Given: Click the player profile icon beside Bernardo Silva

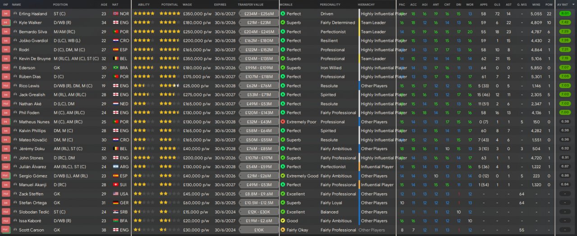Looking at the screenshot, I should point(15,31).
